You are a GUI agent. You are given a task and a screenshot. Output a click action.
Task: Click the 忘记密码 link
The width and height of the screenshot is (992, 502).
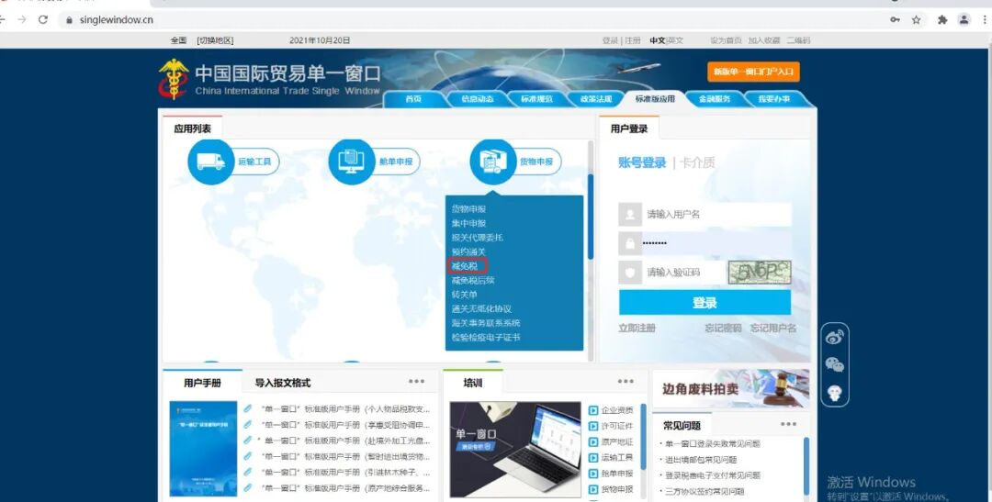(723, 329)
